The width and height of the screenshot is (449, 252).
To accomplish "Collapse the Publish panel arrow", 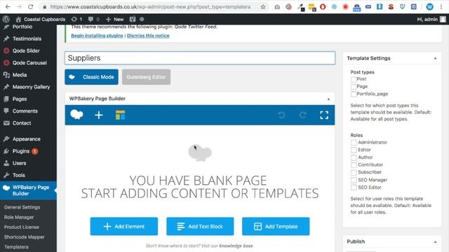I will tap(435, 241).
